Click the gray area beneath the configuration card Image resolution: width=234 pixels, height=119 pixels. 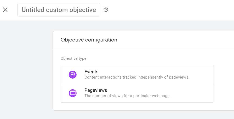point(137,115)
